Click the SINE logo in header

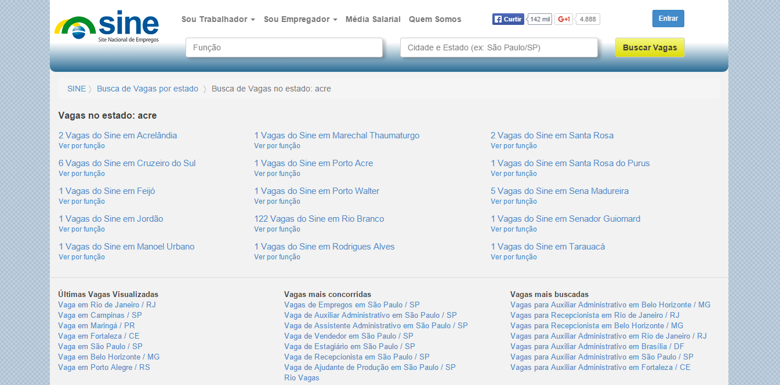[x=107, y=27]
